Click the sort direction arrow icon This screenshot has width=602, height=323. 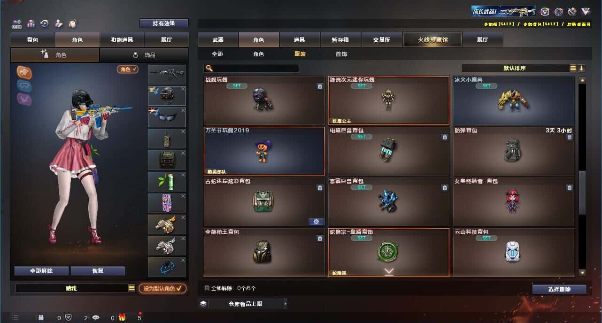coord(581,68)
